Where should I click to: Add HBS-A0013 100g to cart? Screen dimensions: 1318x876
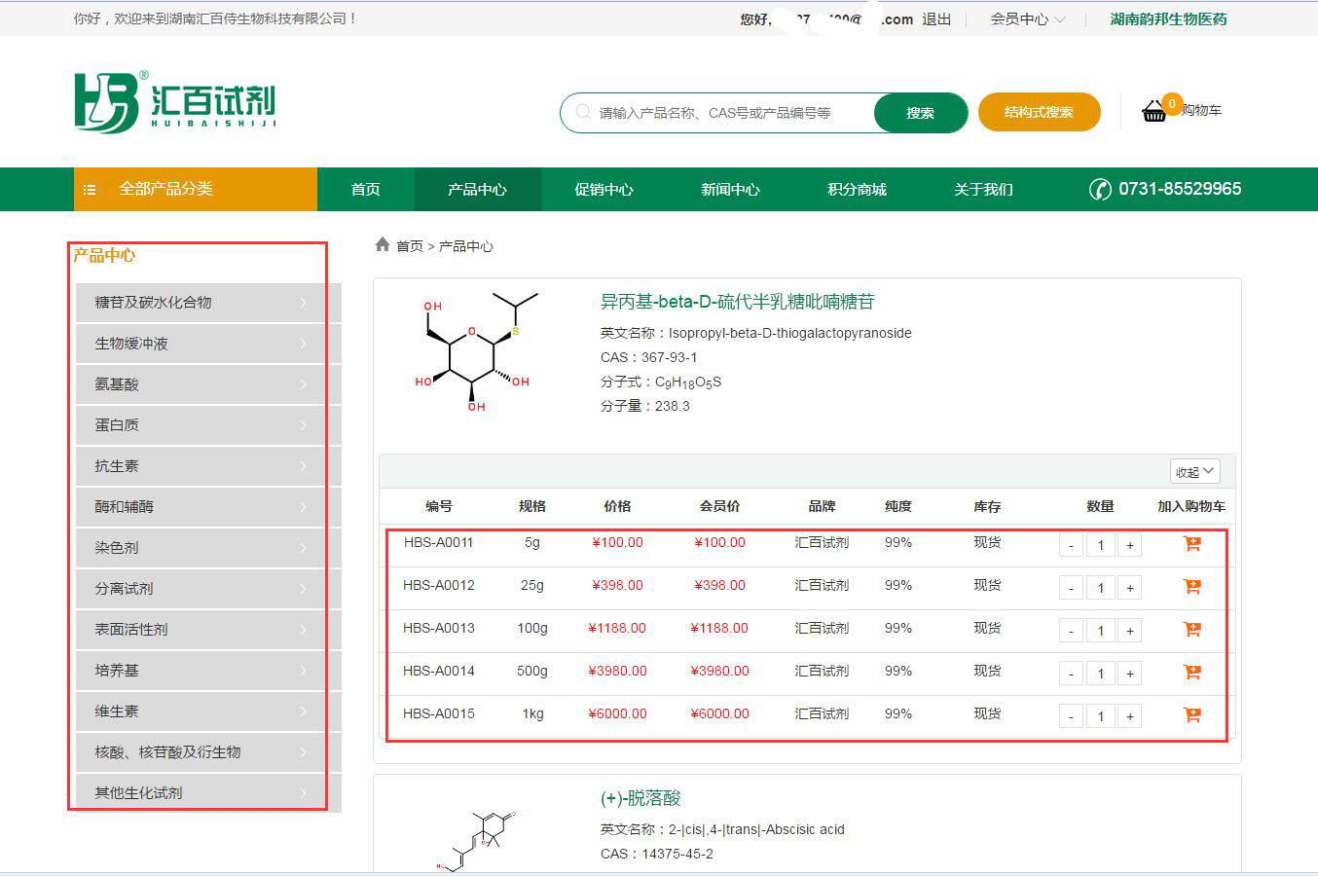coord(1191,630)
